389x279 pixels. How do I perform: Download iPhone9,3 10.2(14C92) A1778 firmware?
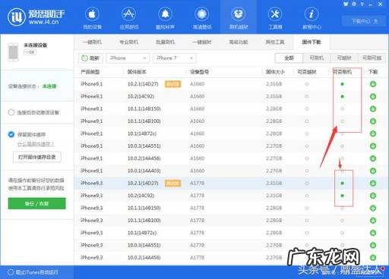[373, 196]
